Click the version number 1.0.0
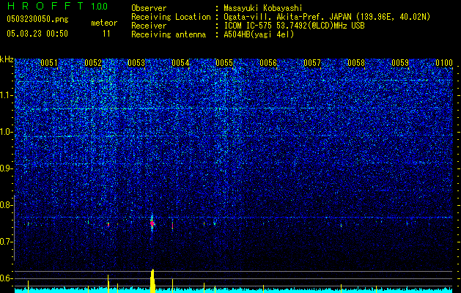The height and width of the screenshot is (293, 461). pos(100,7)
